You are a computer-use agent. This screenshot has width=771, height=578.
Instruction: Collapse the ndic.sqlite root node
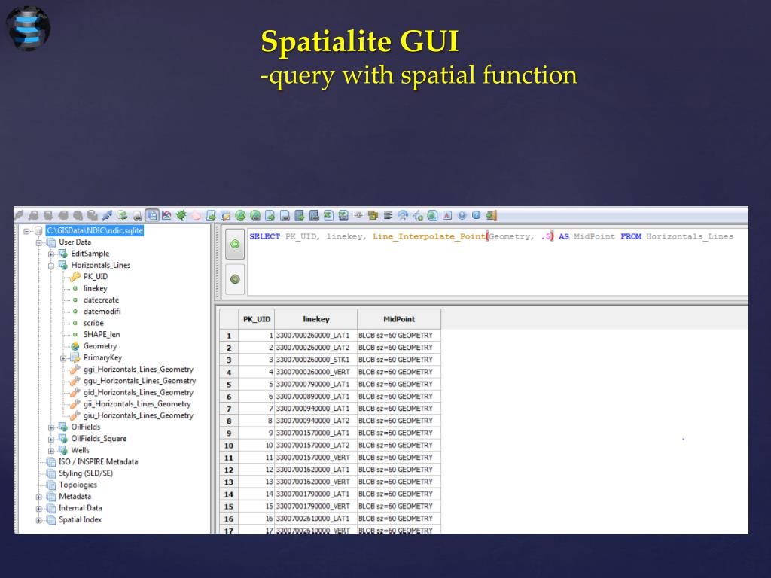point(26,231)
